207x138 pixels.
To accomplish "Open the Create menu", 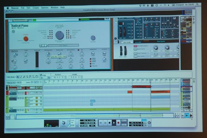I will point(36,8).
